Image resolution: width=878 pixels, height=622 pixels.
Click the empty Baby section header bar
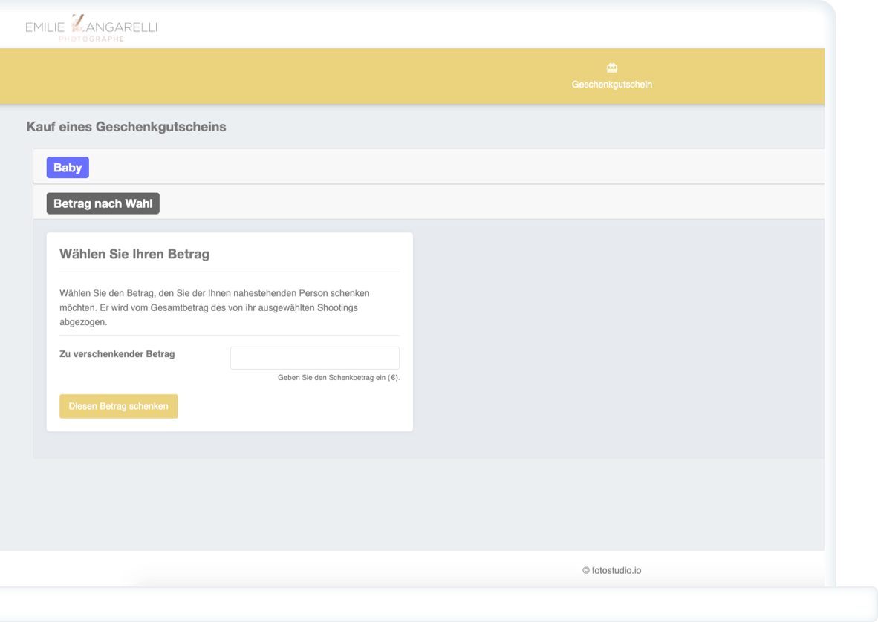(446, 166)
